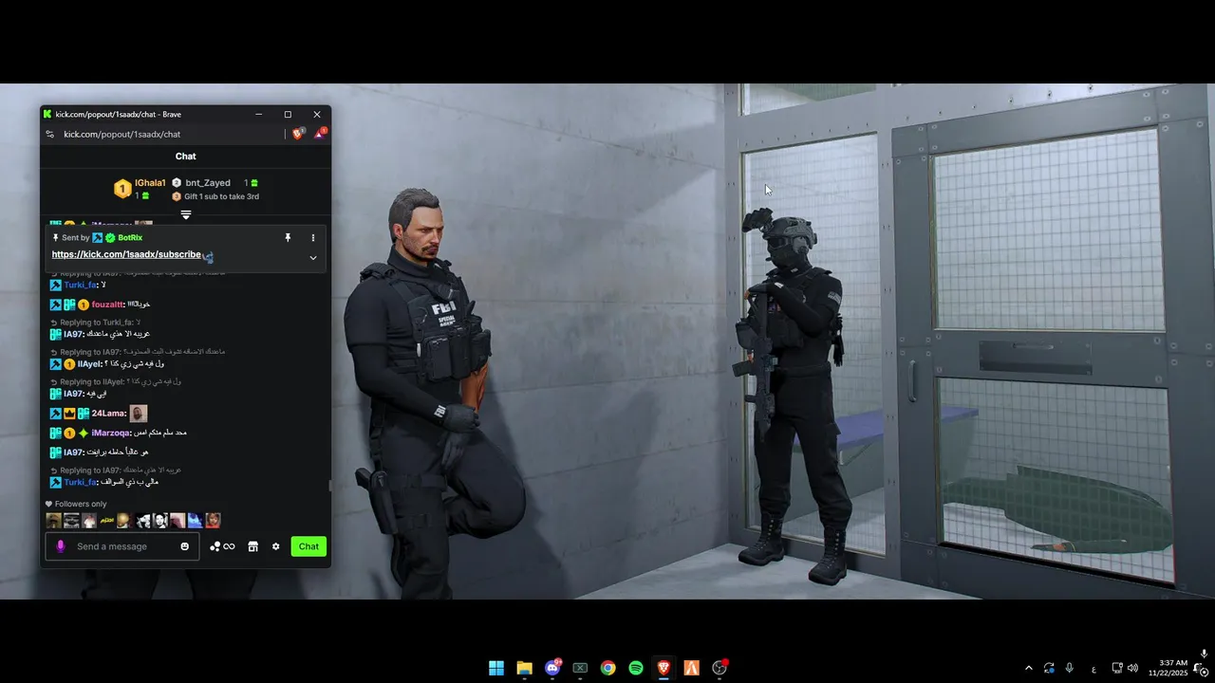Viewport: 1215px width, 683px height.
Task: Click the Kick favicon in the title bar
Action: coord(47,114)
